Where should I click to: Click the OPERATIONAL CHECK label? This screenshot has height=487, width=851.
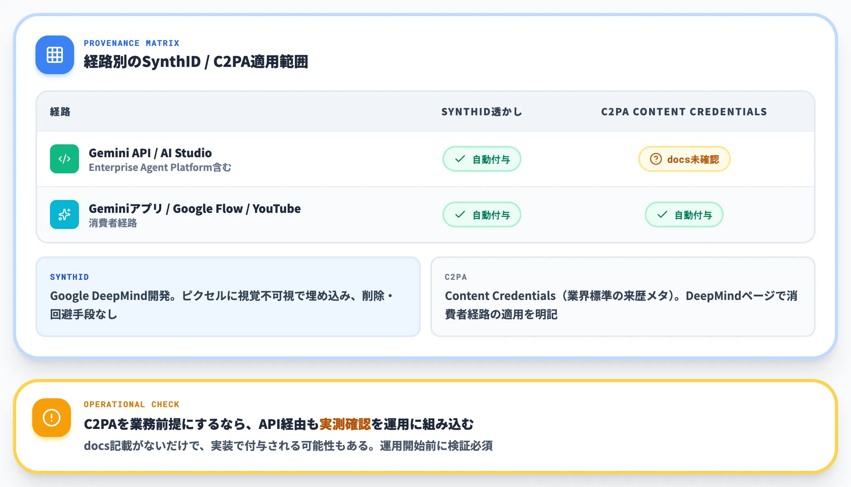[x=131, y=404]
